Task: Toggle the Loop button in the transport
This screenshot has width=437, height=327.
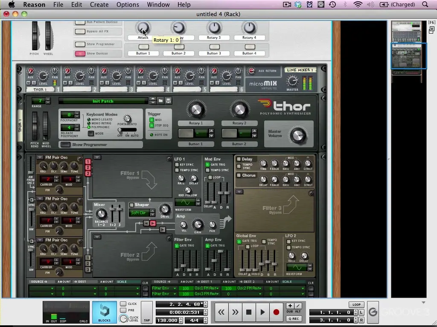Action: coord(356,304)
